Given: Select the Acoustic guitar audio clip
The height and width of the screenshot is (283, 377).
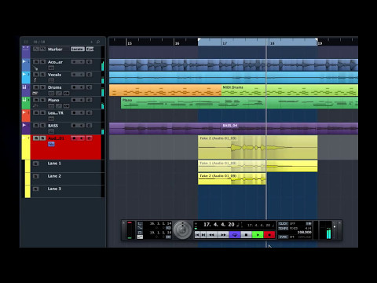Looking at the screenshot, I should coord(233,64).
